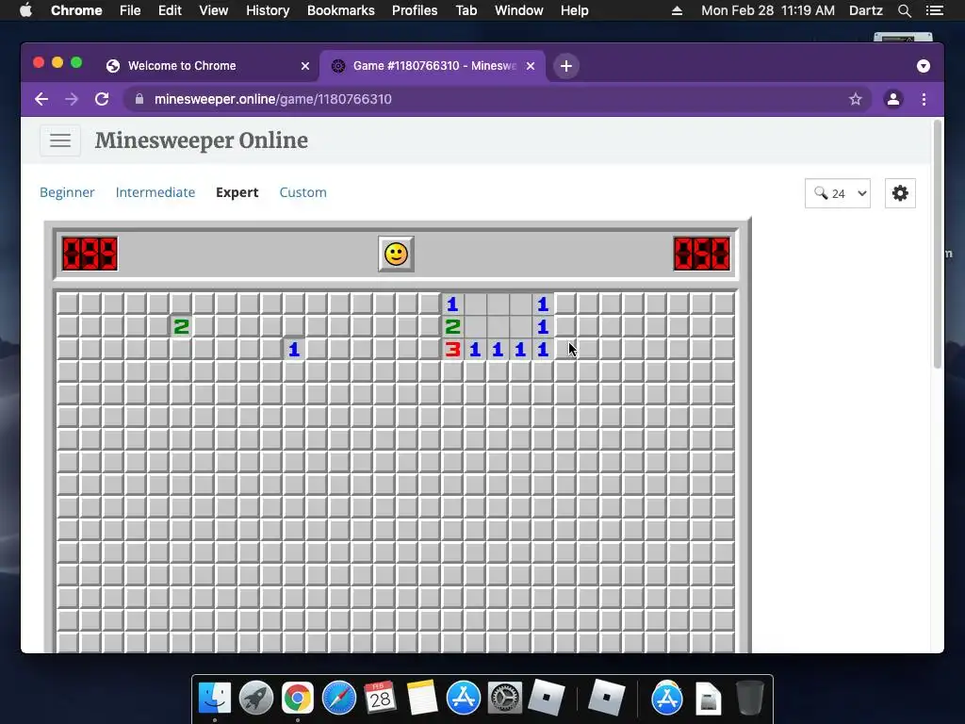Open Chrome's three-dot menu
Image resolution: width=965 pixels, height=724 pixels.
click(924, 99)
